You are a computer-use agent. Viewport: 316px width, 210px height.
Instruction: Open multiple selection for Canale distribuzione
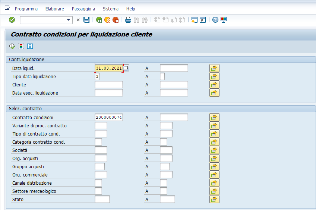pos(214,183)
